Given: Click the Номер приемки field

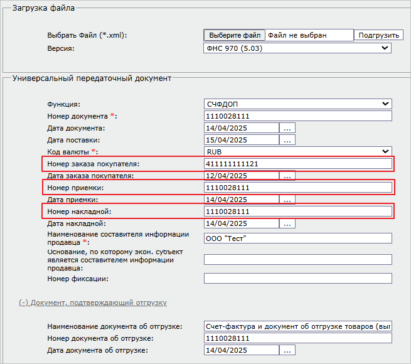Looking at the screenshot, I should (297, 188).
